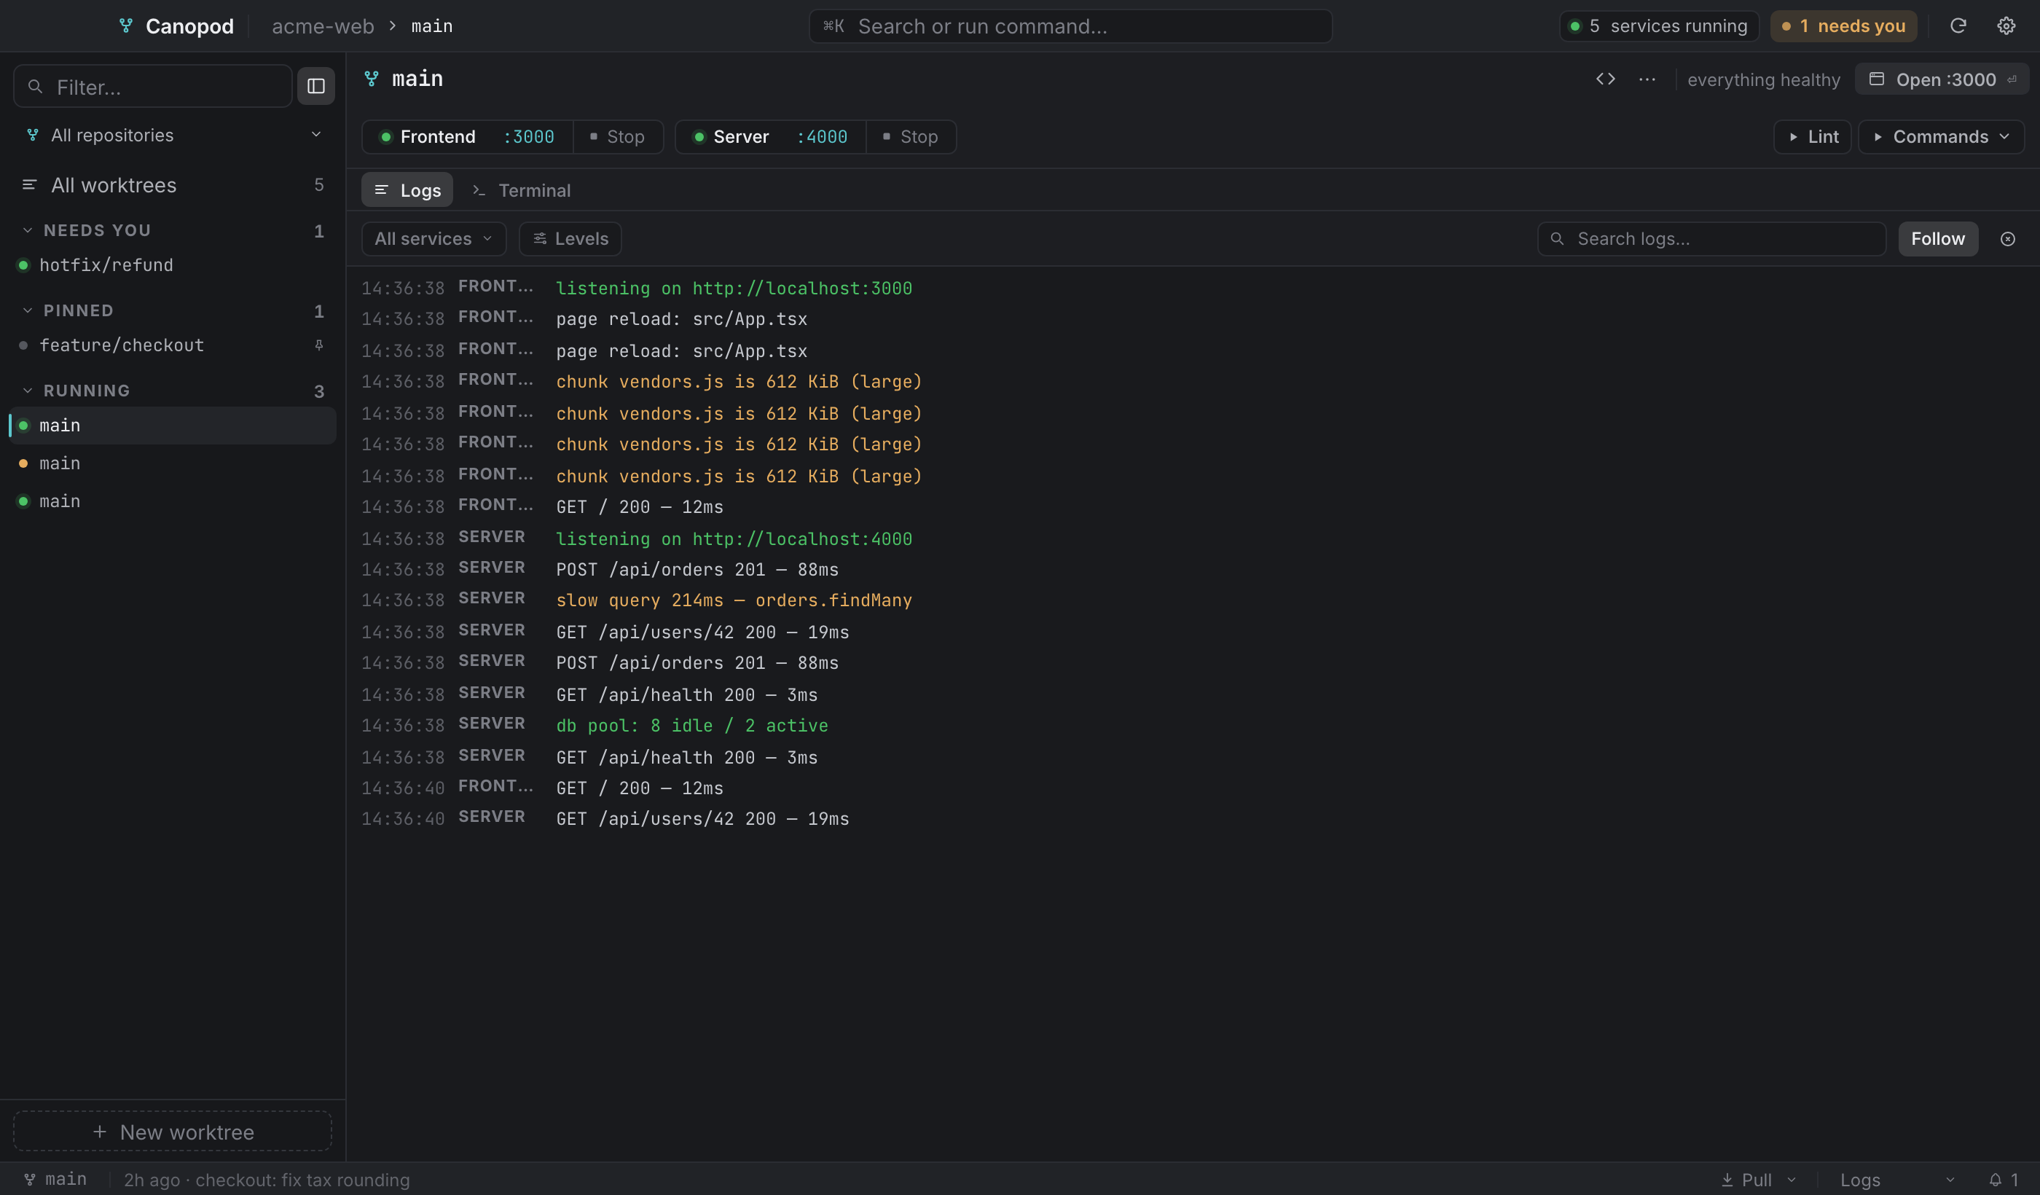
Task: Click acme-web in the breadcrumb
Action: [323, 26]
